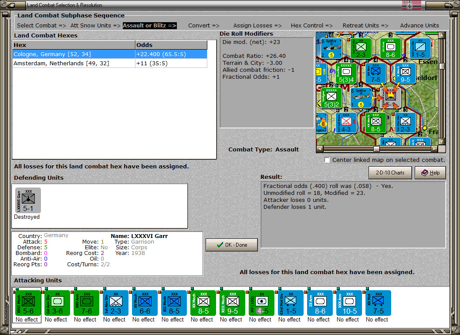Select the IX Arm 8-6 attacking unit
460x335 pixels.
pos(320,303)
